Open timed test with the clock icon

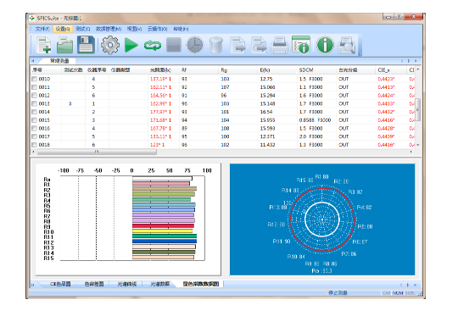point(195,45)
